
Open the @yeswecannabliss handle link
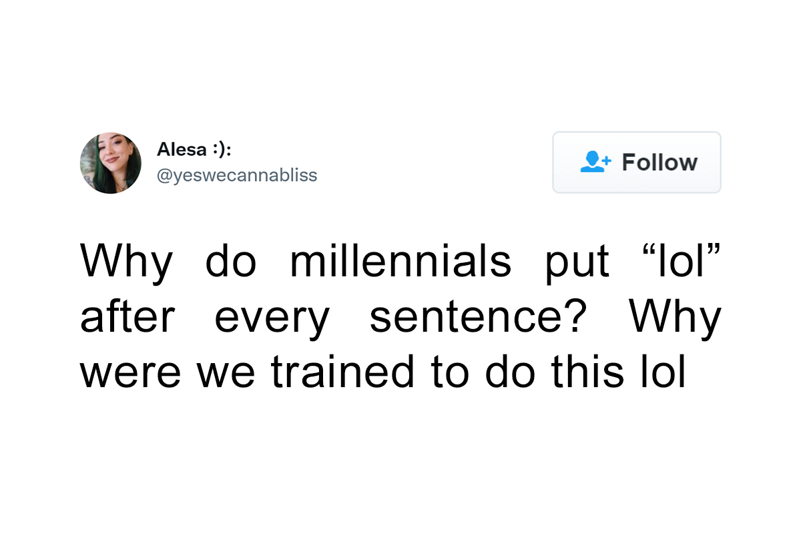(x=237, y=176)
